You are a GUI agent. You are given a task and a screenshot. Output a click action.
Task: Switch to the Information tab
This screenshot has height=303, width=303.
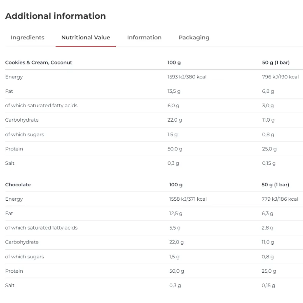point(144,37)
